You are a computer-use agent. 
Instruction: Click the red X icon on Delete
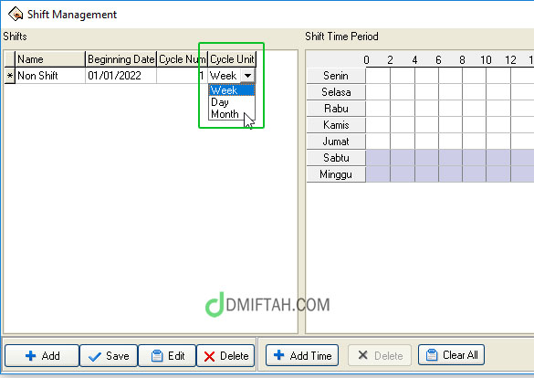[x=209, y=356]
